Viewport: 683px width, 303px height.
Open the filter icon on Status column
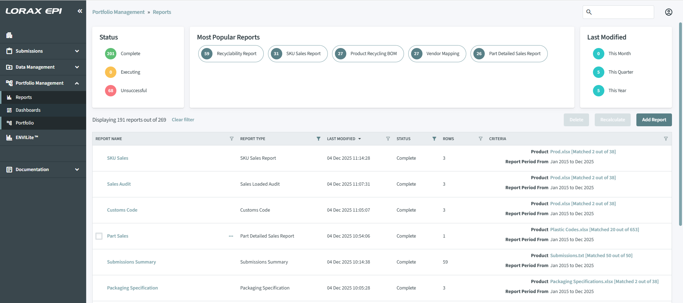[x=434, y=139]
